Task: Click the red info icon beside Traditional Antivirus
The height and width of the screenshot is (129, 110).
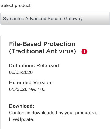Action: tap(84, 51)
